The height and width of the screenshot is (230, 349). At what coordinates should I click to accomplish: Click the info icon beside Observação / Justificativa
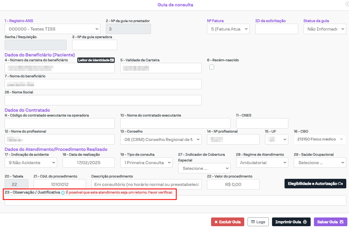click(63, 193)
